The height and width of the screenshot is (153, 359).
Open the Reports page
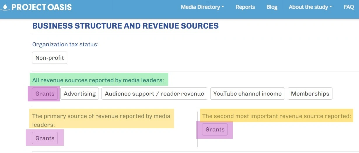click(x=245, y=7)
